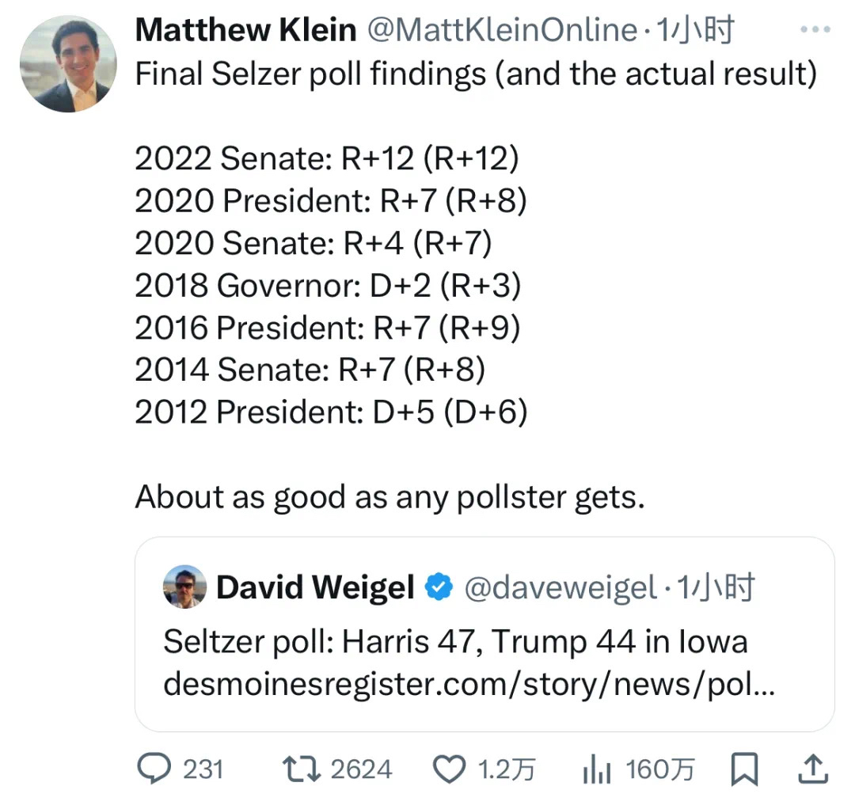Click the 231 replies count

[x=203, y=769]
